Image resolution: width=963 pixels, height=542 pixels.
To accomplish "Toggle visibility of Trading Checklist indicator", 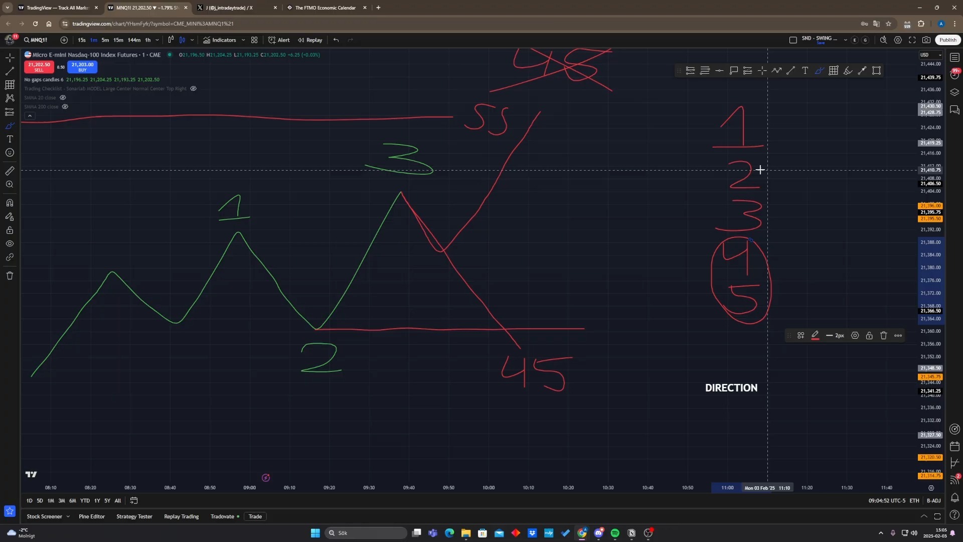I will pos(194,89).
